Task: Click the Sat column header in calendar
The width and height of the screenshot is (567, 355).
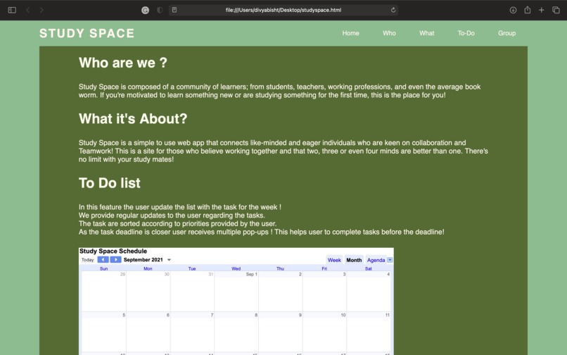Action: (369, 268)
